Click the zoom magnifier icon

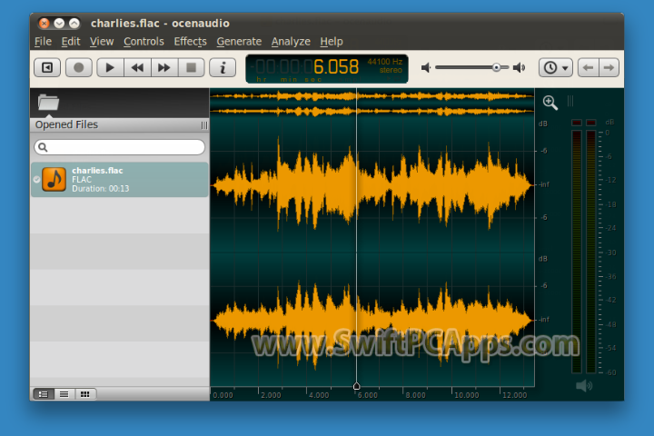click(550, 103)
